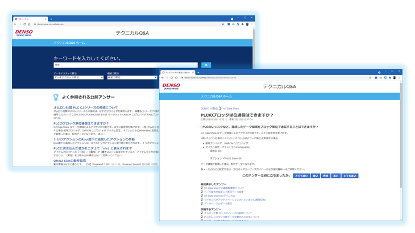This screenshot has width=415, height=233.
Task: Click the DENSO IoT製品 breadcrumb link
Action: 209,109
